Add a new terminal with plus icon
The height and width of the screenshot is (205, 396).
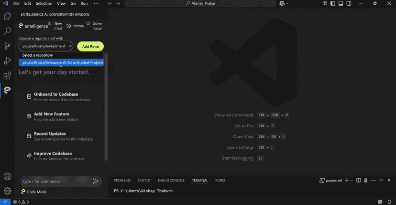pyautogui.click(x=347, y=180)
